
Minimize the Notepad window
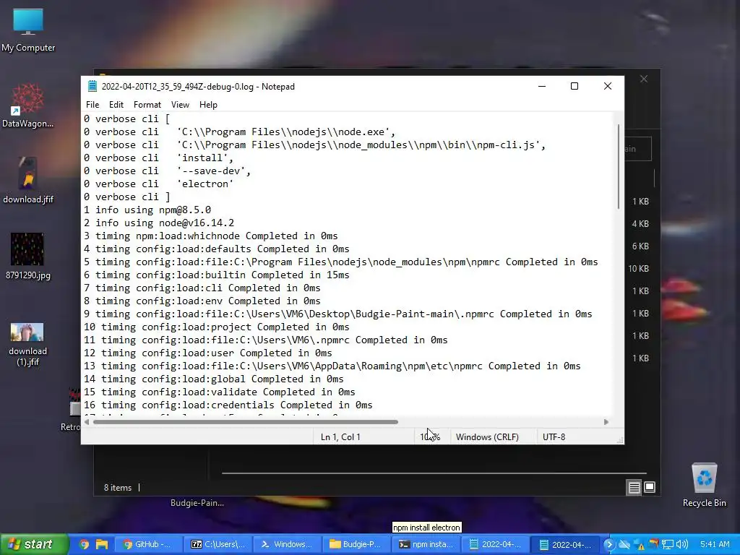click(x=542, y=86)
